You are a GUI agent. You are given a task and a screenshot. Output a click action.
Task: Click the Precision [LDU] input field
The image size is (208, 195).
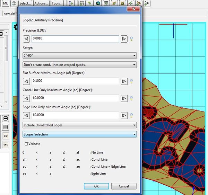(76, 39)
